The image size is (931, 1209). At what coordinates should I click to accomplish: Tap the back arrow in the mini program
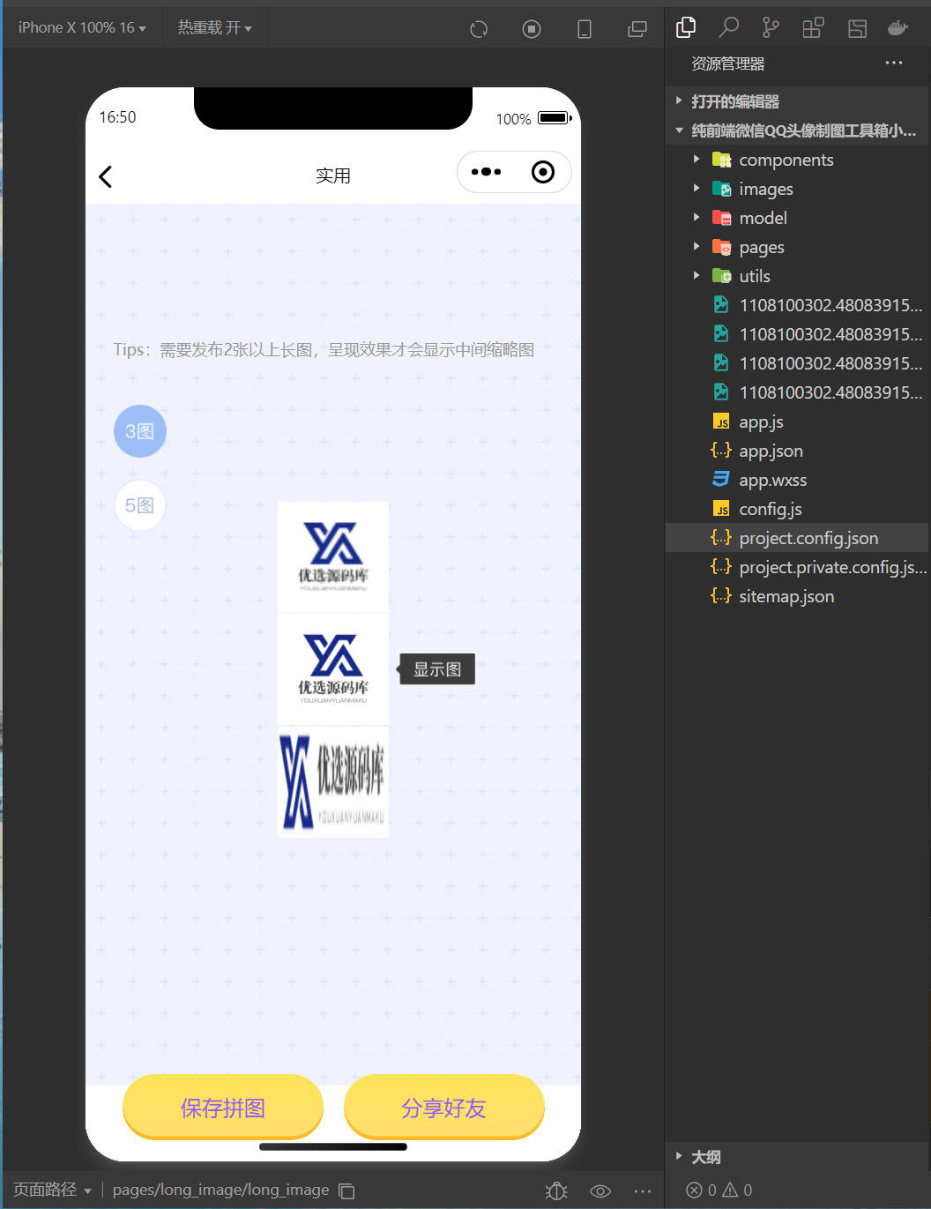106,176
